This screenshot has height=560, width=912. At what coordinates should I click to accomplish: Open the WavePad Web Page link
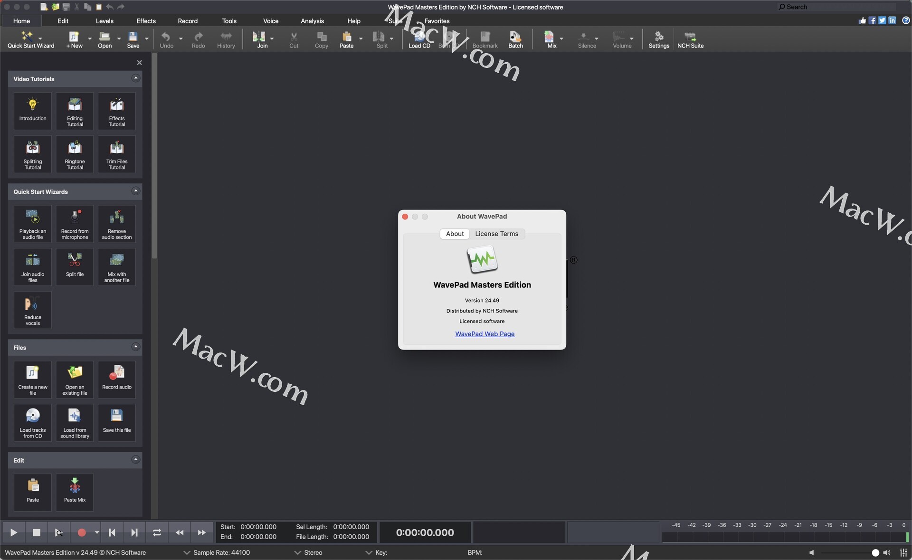(x=484, y=334)
